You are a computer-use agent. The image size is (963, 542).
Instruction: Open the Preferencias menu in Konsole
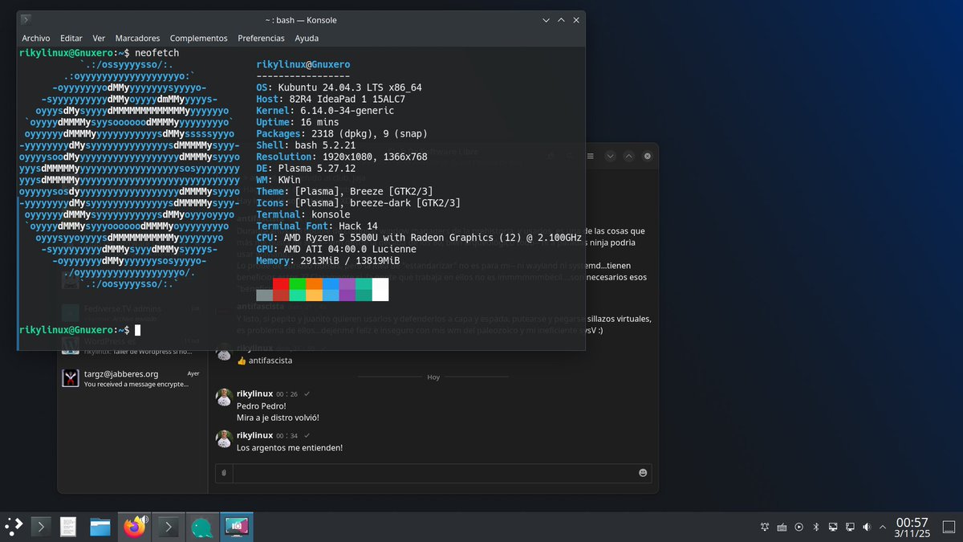(261, 38)
